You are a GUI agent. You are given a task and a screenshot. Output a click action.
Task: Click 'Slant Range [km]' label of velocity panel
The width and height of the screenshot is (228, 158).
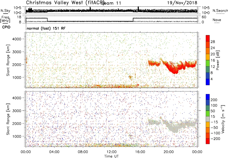coord(8,119)
